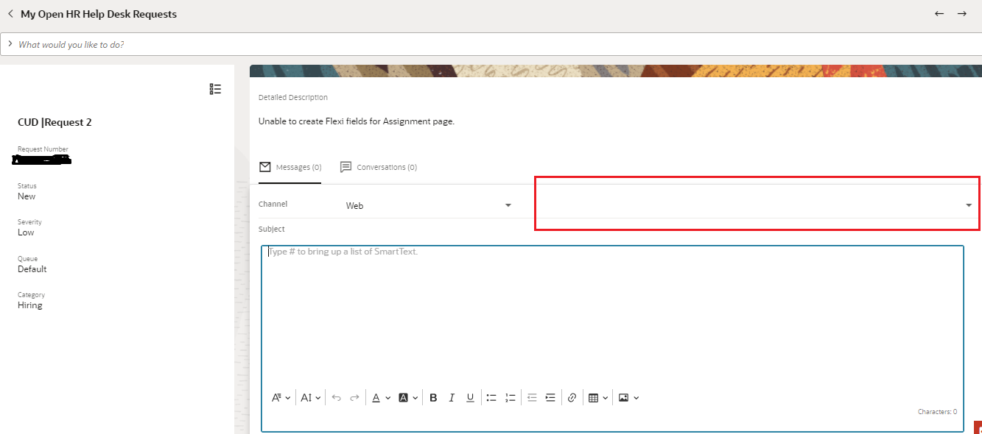Open the request details list icon
This screenshot has width=982, height=434.
pos(215,88)
